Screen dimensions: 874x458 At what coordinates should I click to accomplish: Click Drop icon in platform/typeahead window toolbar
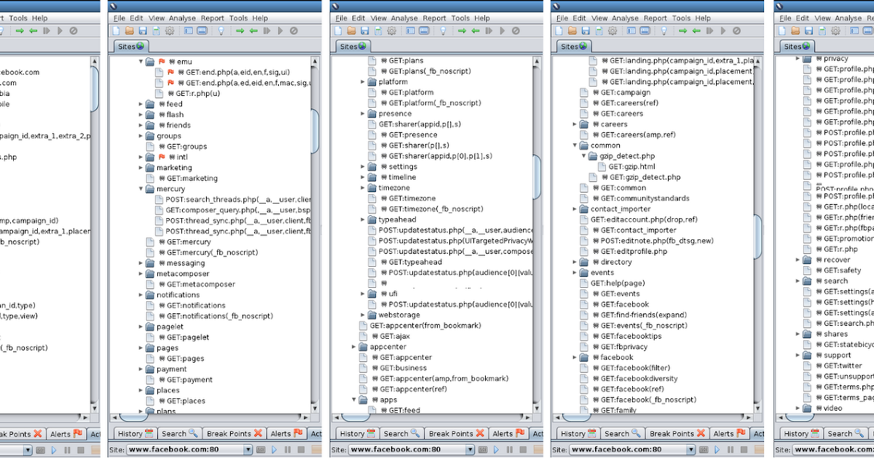[515, 31]
